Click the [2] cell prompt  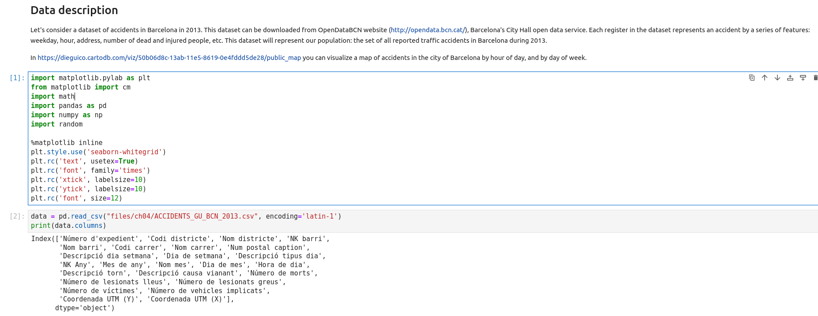tap(17, 216)
